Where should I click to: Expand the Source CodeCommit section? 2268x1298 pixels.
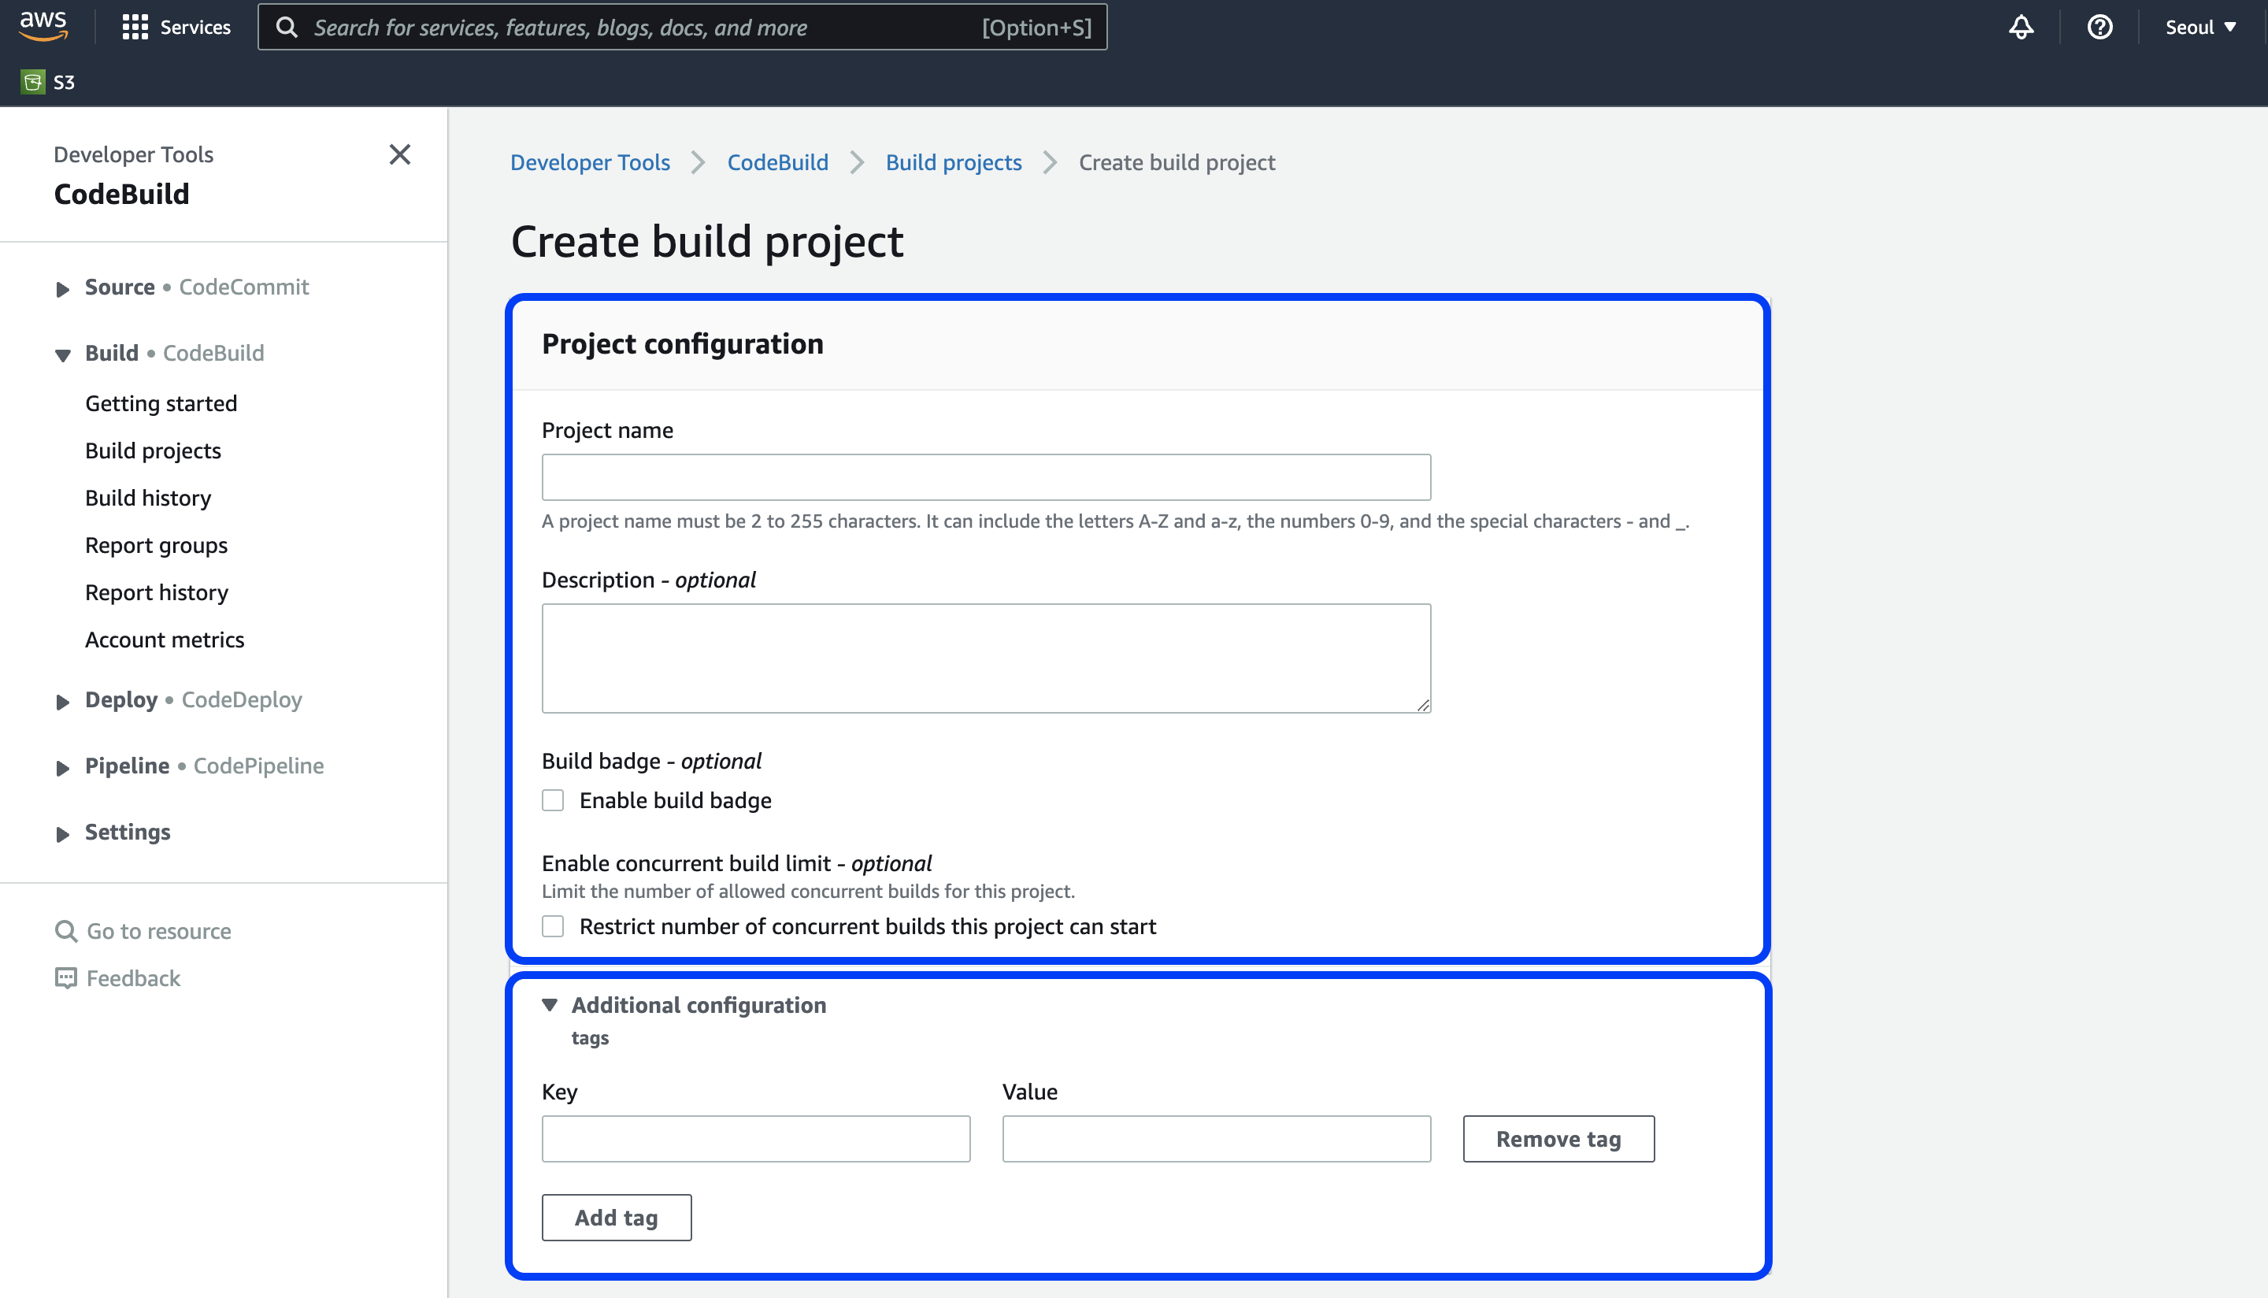(x=62, y=288)
